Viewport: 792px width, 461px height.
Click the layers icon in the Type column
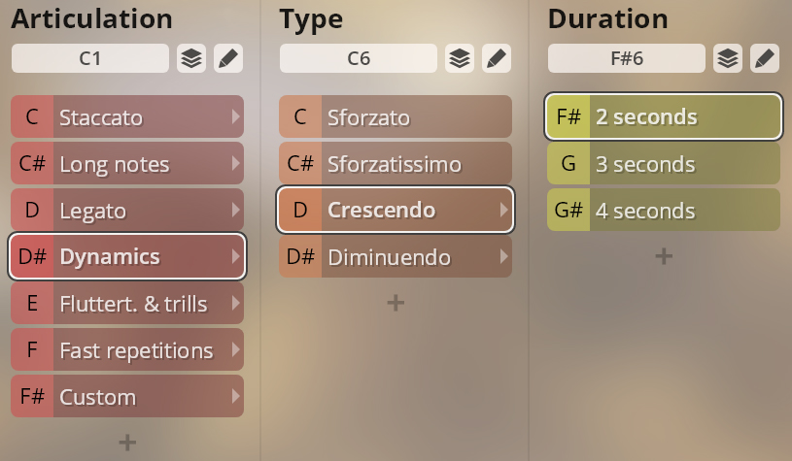click(x=460, y=58)
